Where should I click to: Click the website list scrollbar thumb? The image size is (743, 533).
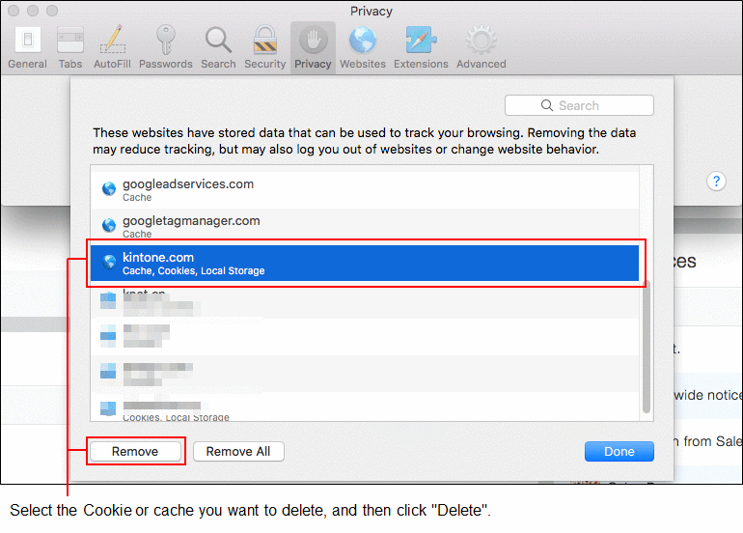point(647,347)
